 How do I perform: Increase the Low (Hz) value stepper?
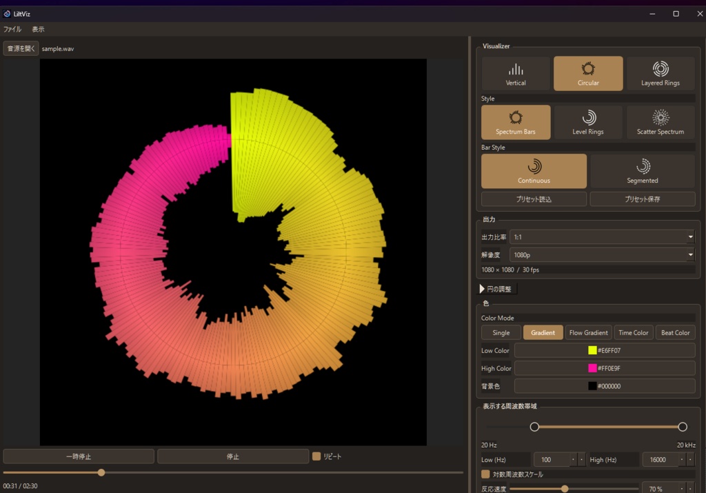[573, 460]
